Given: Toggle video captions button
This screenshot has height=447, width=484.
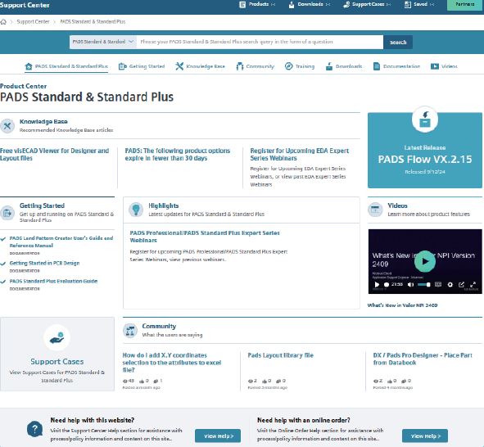Looking at the screenshot, I should (438, 284).
